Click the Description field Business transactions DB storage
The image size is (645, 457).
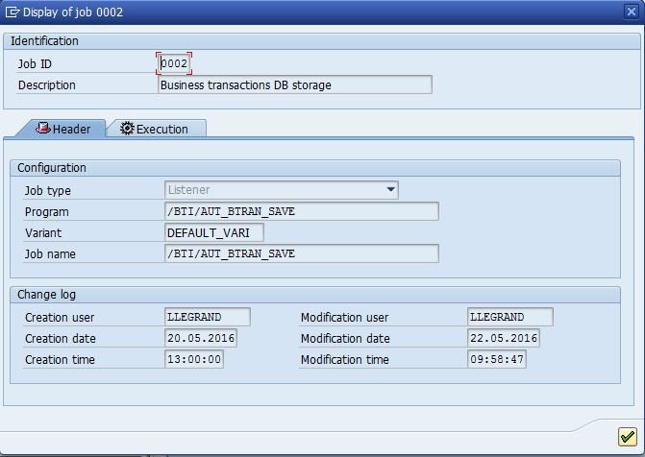(295, 85)
